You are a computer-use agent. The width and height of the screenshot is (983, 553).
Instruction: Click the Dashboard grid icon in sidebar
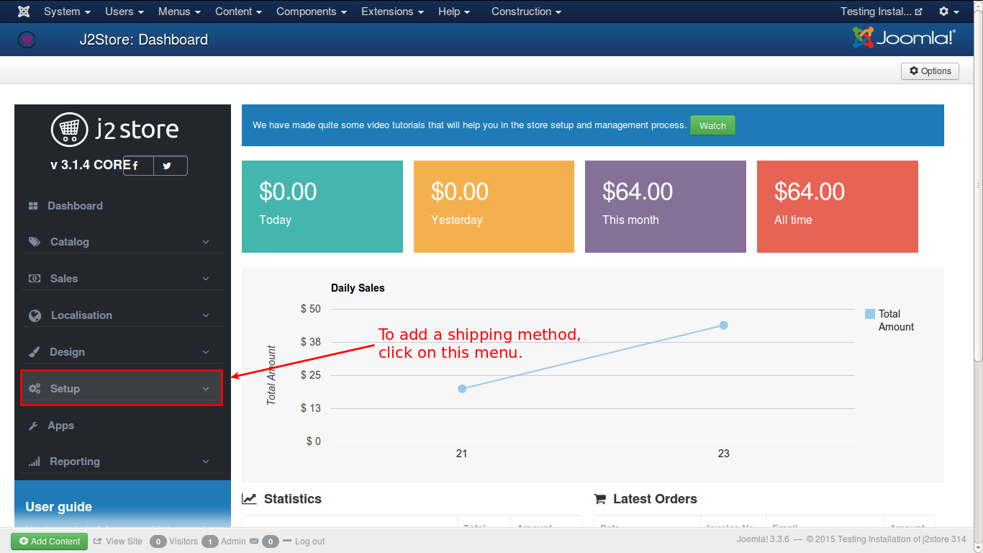33,206
